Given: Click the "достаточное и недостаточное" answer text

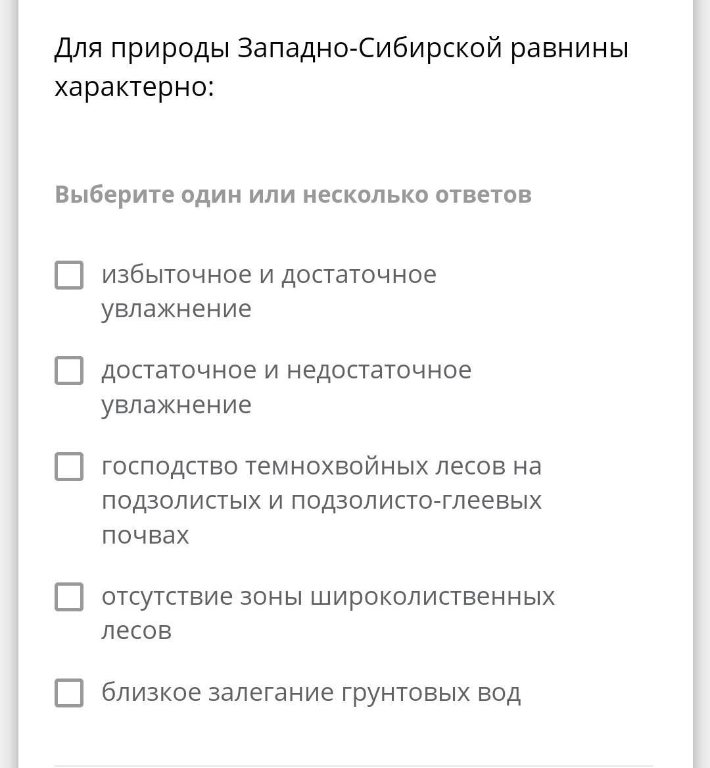Looking at the screenshot, I should coord(286,370).
